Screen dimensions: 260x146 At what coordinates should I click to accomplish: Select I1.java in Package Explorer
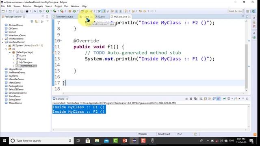[22, 56]
